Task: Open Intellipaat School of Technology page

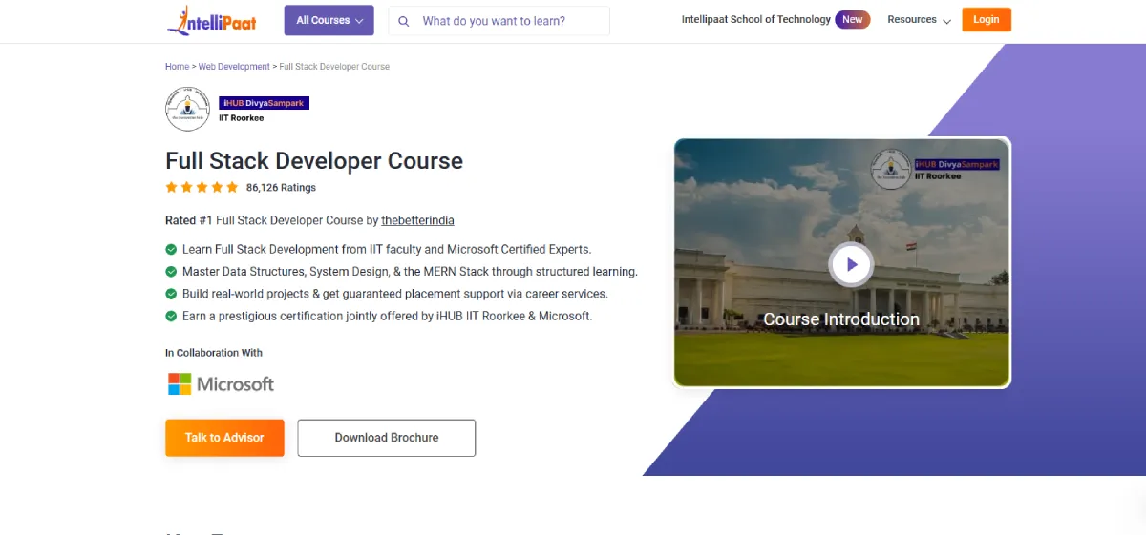Action: coord(755,20)
